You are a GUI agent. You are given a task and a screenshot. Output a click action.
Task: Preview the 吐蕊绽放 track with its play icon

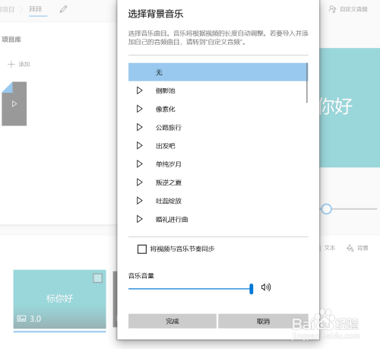[139, 201]
